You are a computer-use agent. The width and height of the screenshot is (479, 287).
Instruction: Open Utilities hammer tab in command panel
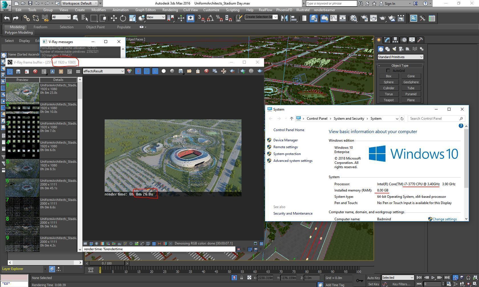click(x=420, y=40)
